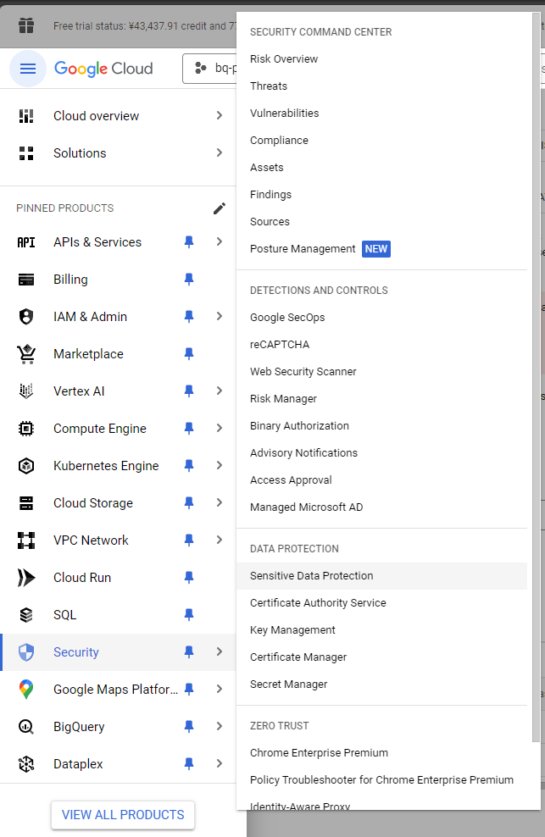Viewport: 545px width, 837px height.
Task: Click the hamburger navigation menu icon
Action: pyautogui.click(x=28, y=69)
